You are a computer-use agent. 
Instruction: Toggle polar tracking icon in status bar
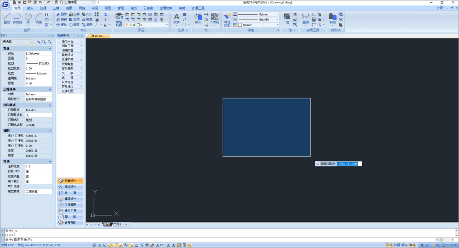tap(110, 245)
